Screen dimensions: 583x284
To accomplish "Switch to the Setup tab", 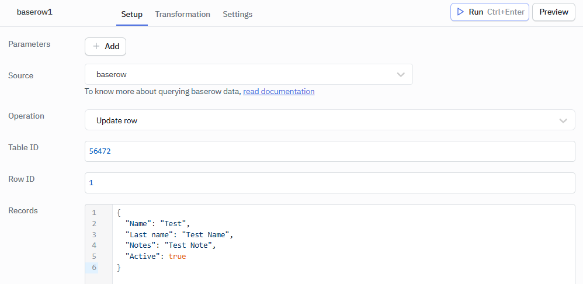I will click(131, 14).
